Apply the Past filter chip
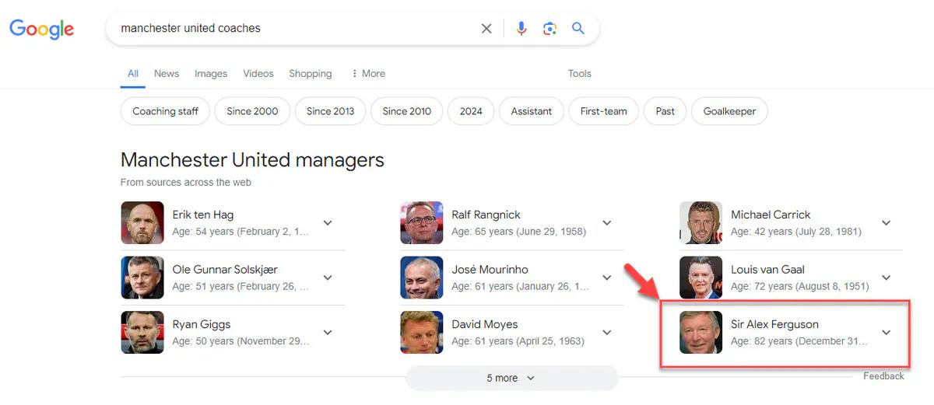 665,111
